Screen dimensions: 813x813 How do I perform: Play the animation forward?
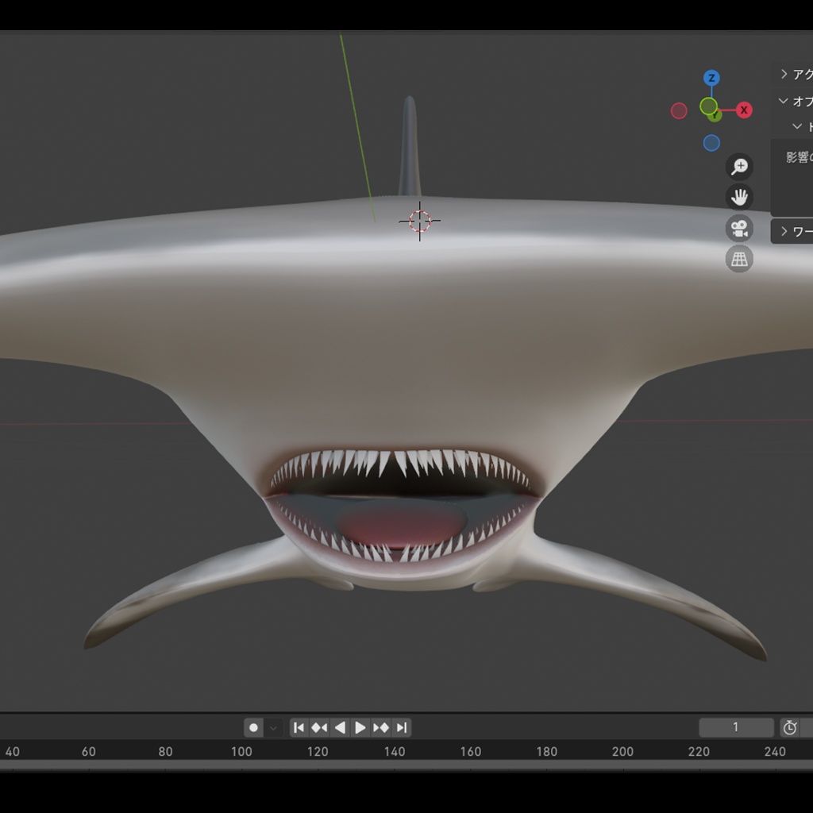click(360, 726)
